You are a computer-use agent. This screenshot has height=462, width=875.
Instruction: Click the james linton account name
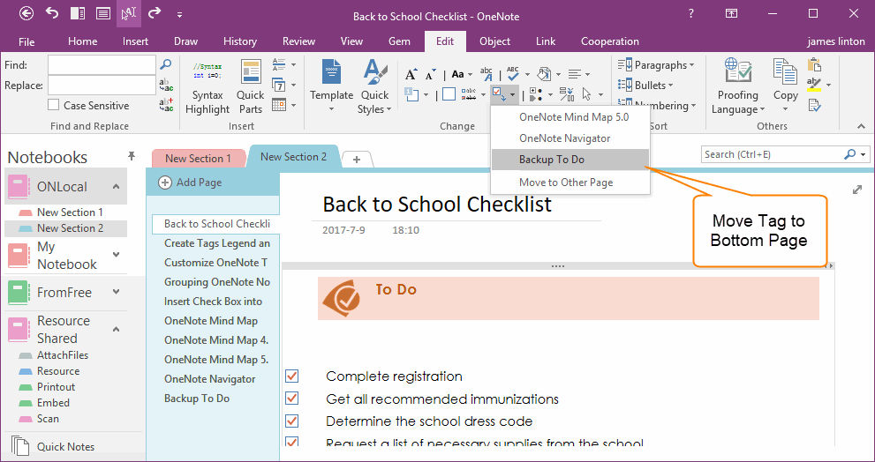[x=836, y=41]
